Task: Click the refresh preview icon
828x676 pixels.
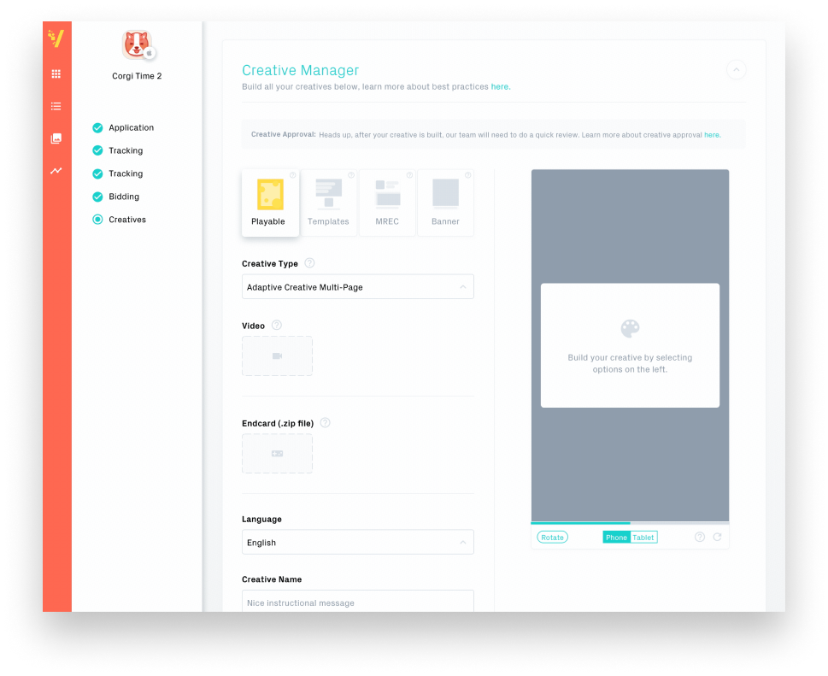Action: pos(717,537)
